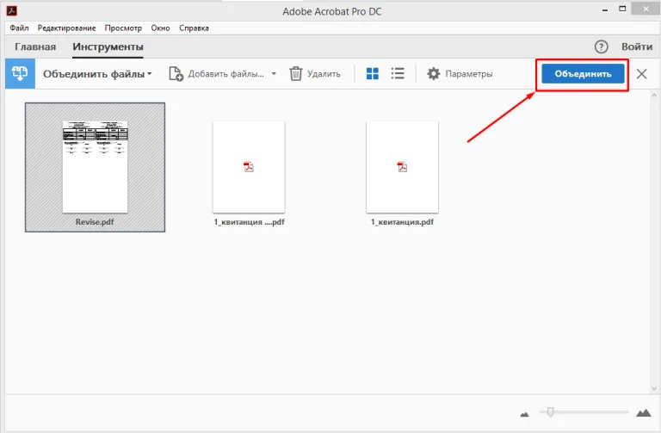Switch to the Инструменты tab
Screen dimensions: 661x433
(x=108, y=46)
